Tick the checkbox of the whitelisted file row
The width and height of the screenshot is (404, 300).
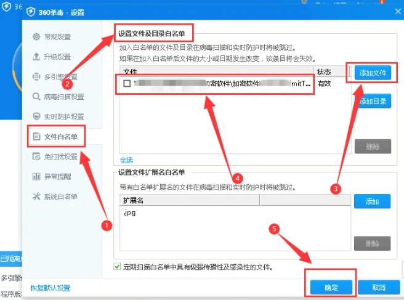tap(127, 83)
